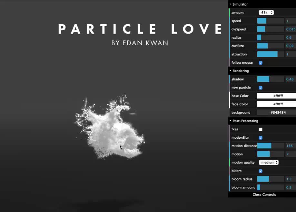Change the curlSize slider
The height and width of the screenshot is (212, 296).
pos(271,46)
